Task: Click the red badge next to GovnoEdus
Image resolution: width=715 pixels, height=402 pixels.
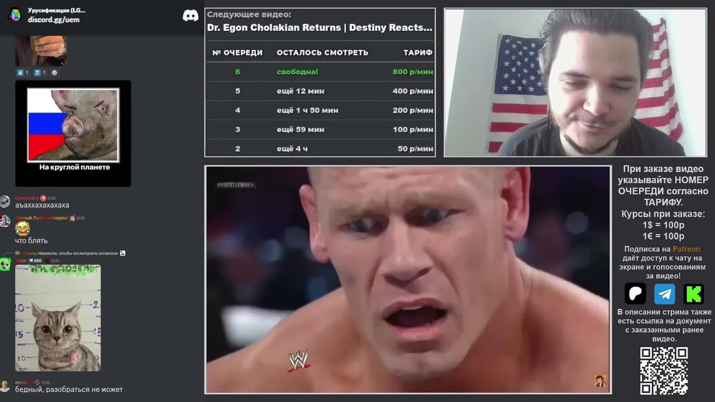Action: 43,198
